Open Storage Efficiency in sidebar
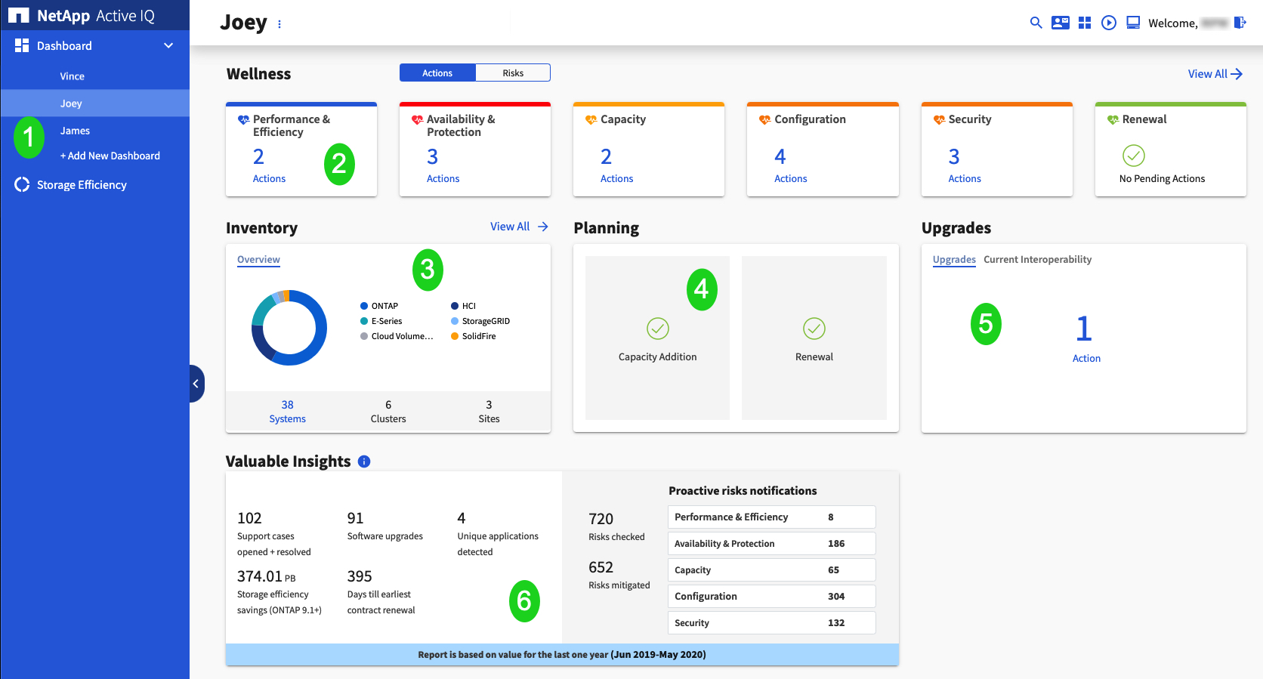The image size is (1263, 679). coord(82,184)
